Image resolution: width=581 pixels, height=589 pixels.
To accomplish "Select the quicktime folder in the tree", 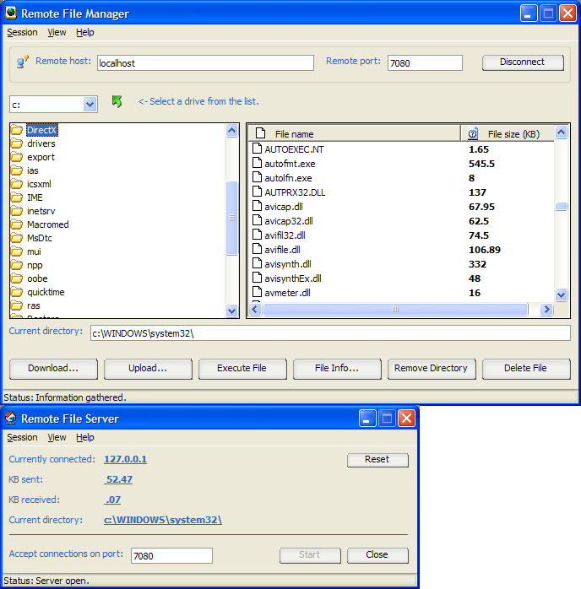I will coord(46,292).
